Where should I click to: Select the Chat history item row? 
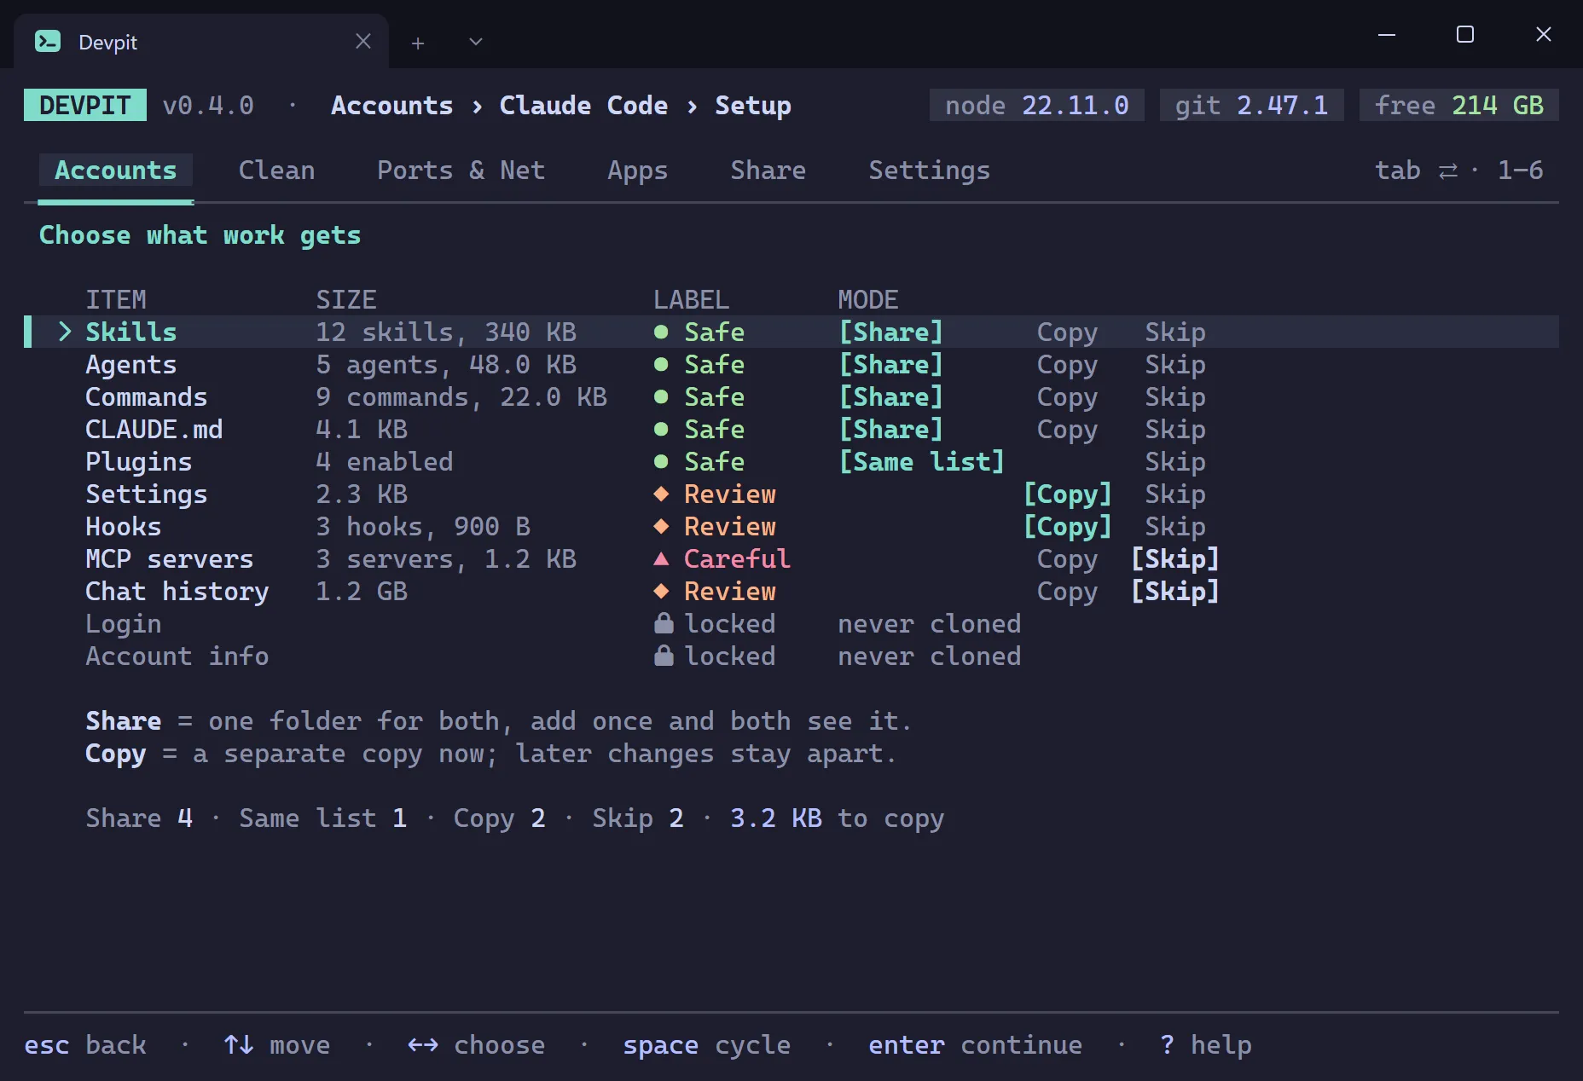(x=791, y=591)
